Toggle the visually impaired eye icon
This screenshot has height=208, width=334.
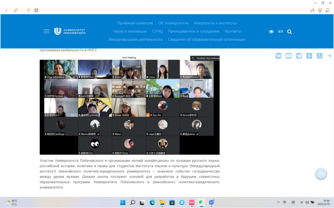[x=271, y=31]
